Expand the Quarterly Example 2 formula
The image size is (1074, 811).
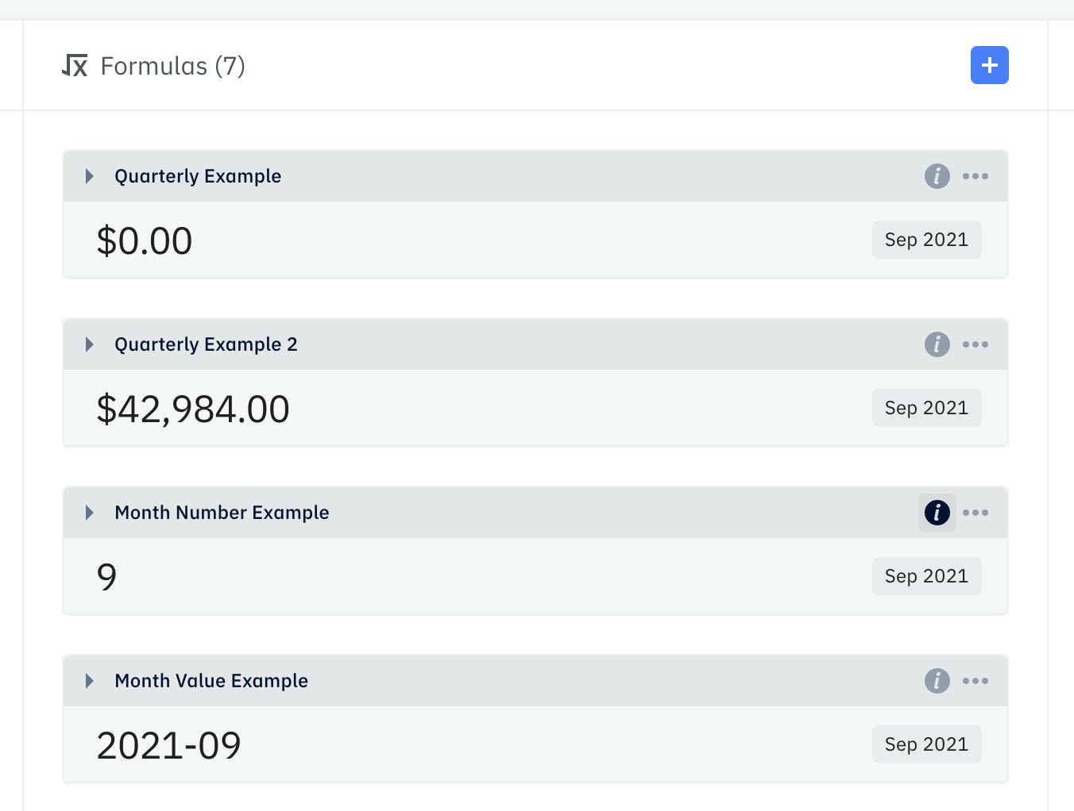click(x=90, y=344)
